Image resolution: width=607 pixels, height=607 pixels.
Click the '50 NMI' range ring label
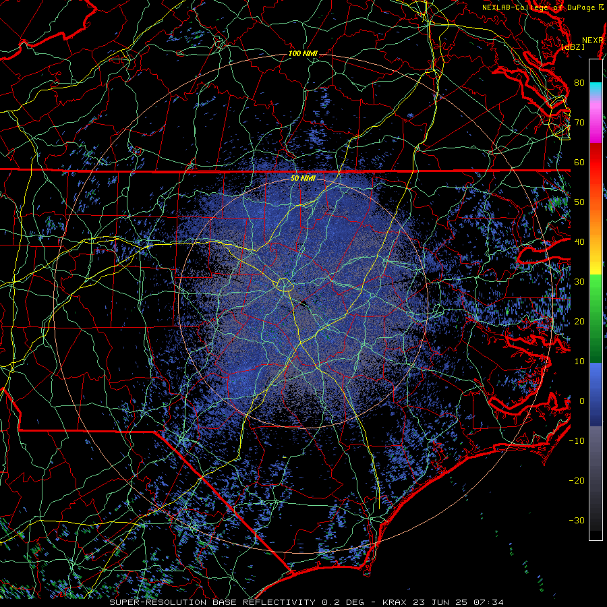[x=303, y=178]
